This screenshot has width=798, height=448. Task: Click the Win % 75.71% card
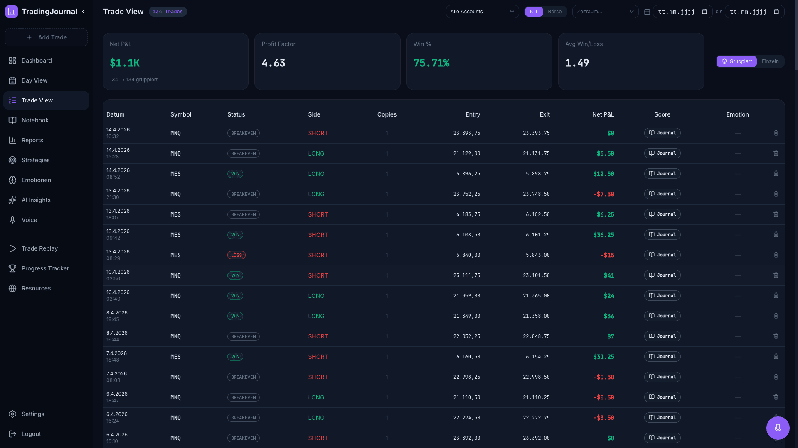click(x=479, y=61)
